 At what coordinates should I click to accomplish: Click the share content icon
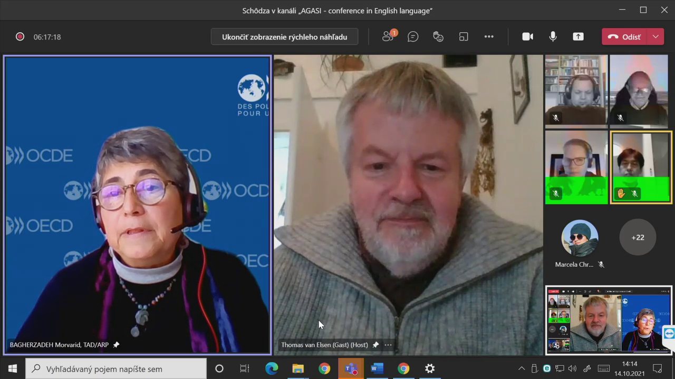click(578, 36)
